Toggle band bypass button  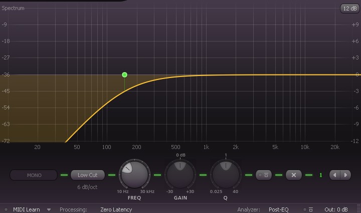(x=264, y=175)
